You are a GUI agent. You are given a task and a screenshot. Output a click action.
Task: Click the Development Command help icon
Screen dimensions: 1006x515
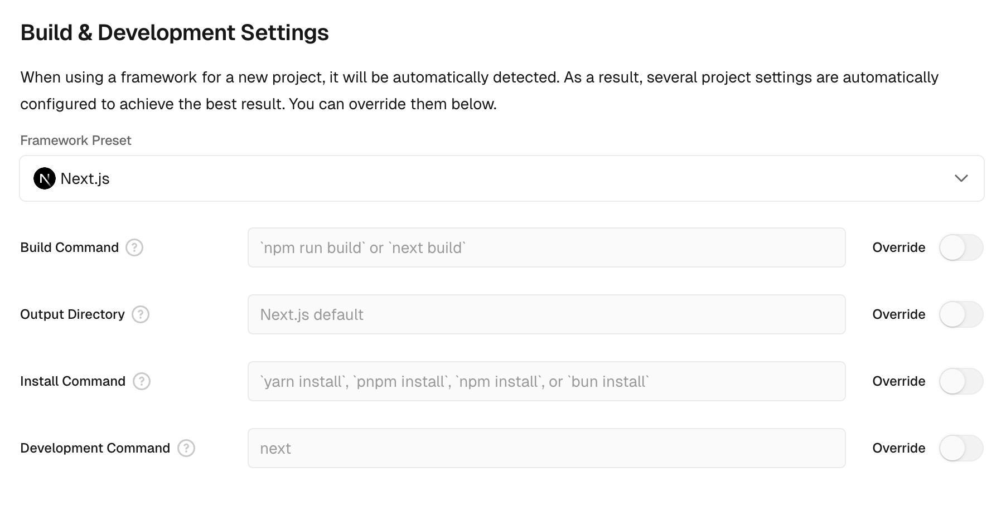click(186, 448)
